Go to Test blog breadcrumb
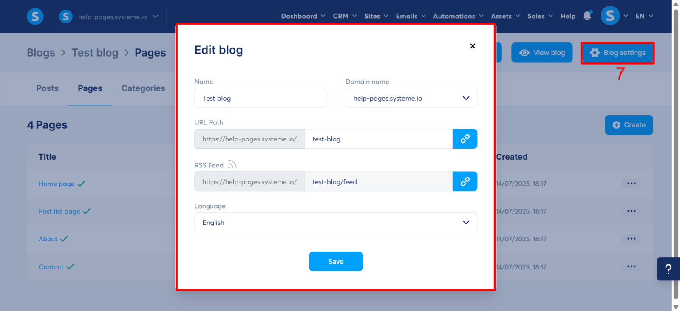680x311 pixels. click(95, 53)
